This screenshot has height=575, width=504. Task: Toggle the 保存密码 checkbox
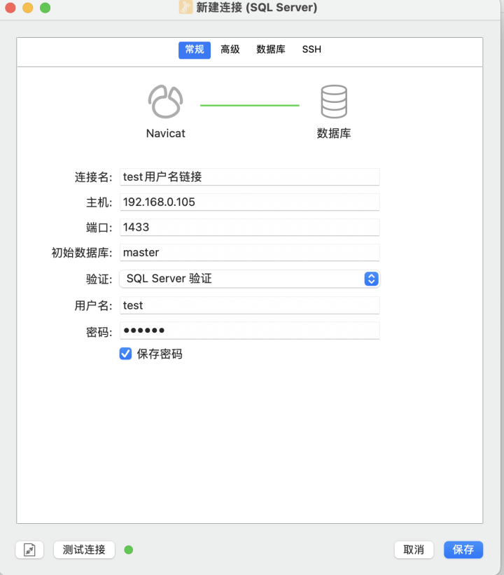pos(125,354)
